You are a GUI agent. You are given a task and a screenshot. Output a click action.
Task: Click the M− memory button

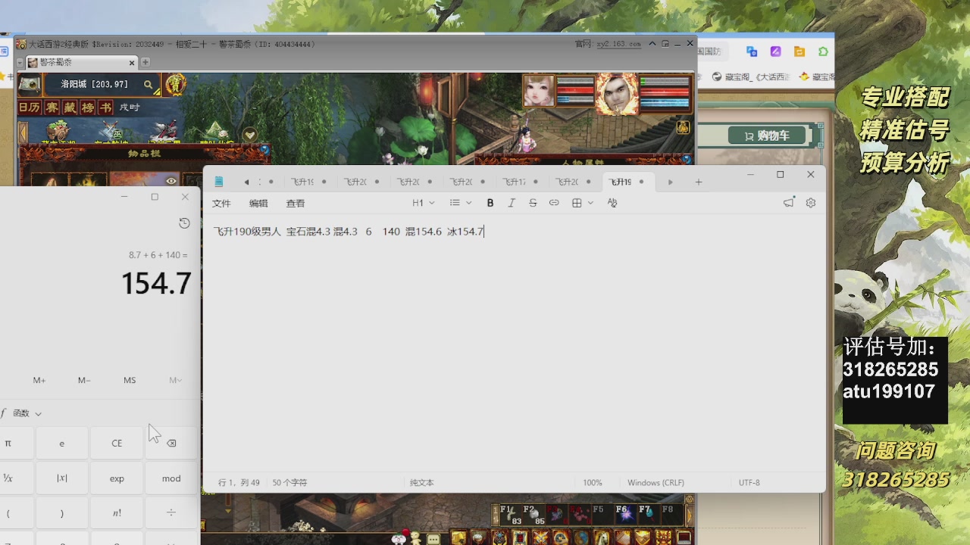click(84, 380)
